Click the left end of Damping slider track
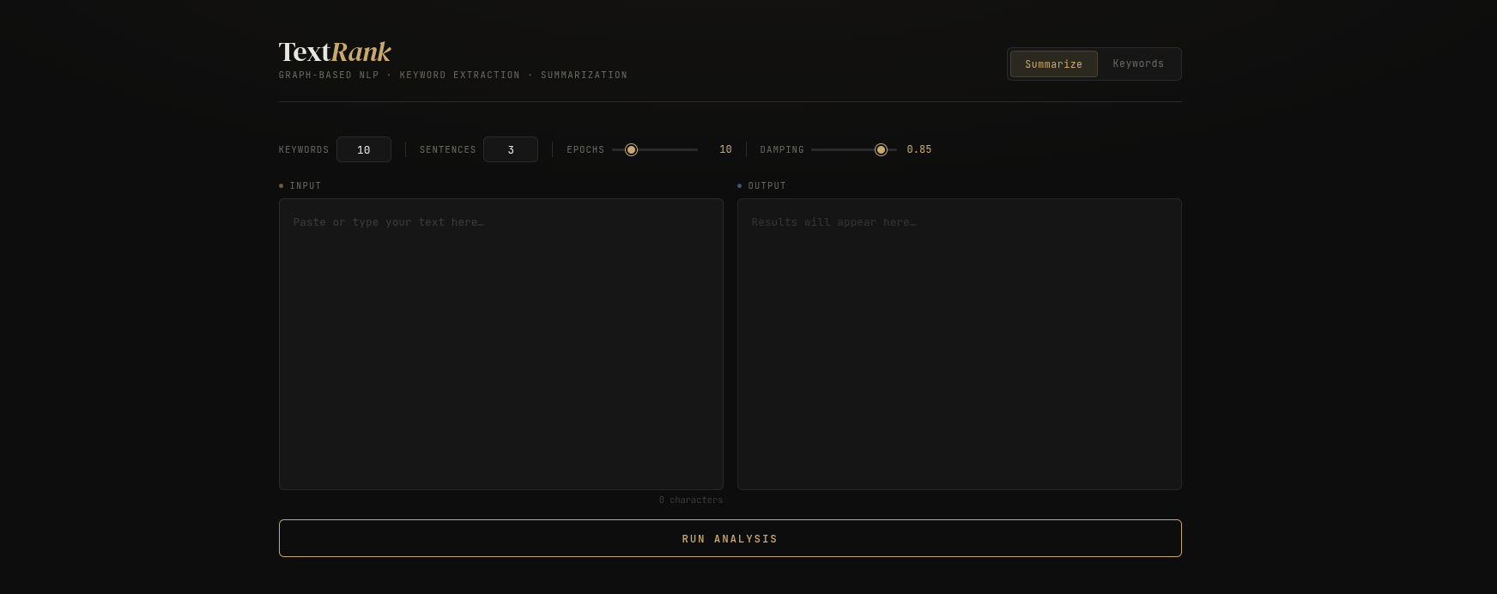 (x=814, y=149)
